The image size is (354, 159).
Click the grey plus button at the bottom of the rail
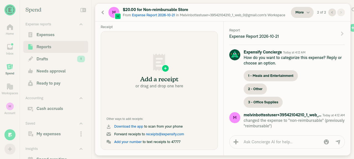point(10,149)
